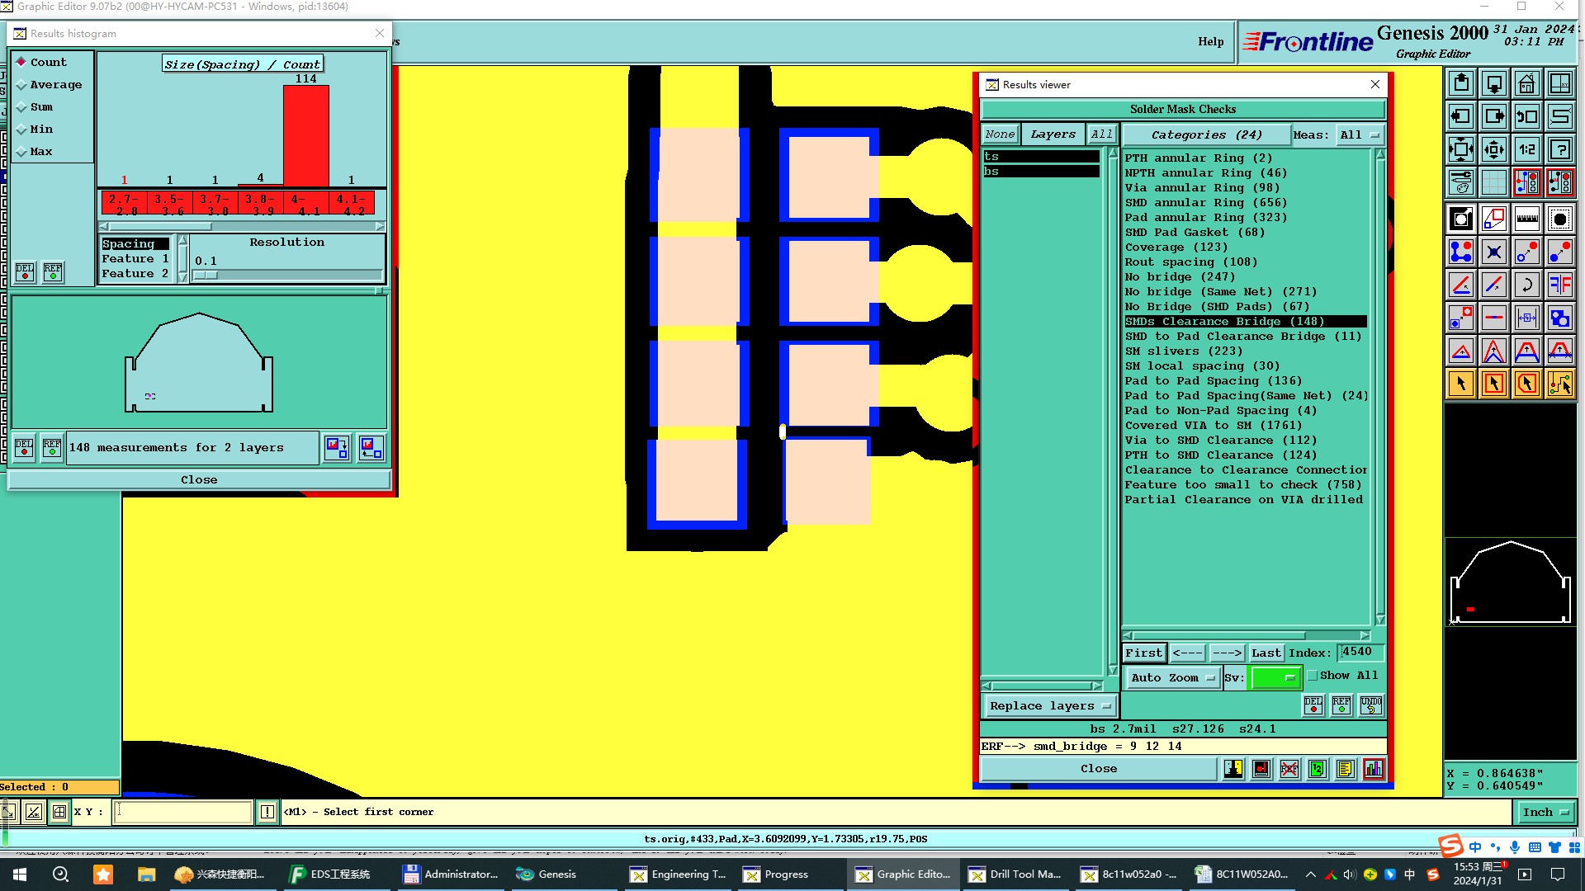
Task: Click the Home view icon in right toolbar
Action: [x=1526, y=83]
